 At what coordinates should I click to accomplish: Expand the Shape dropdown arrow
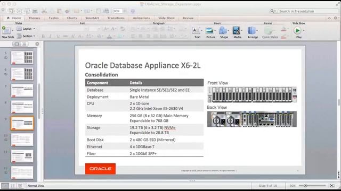pyautogui.click(x=228, y=31)
